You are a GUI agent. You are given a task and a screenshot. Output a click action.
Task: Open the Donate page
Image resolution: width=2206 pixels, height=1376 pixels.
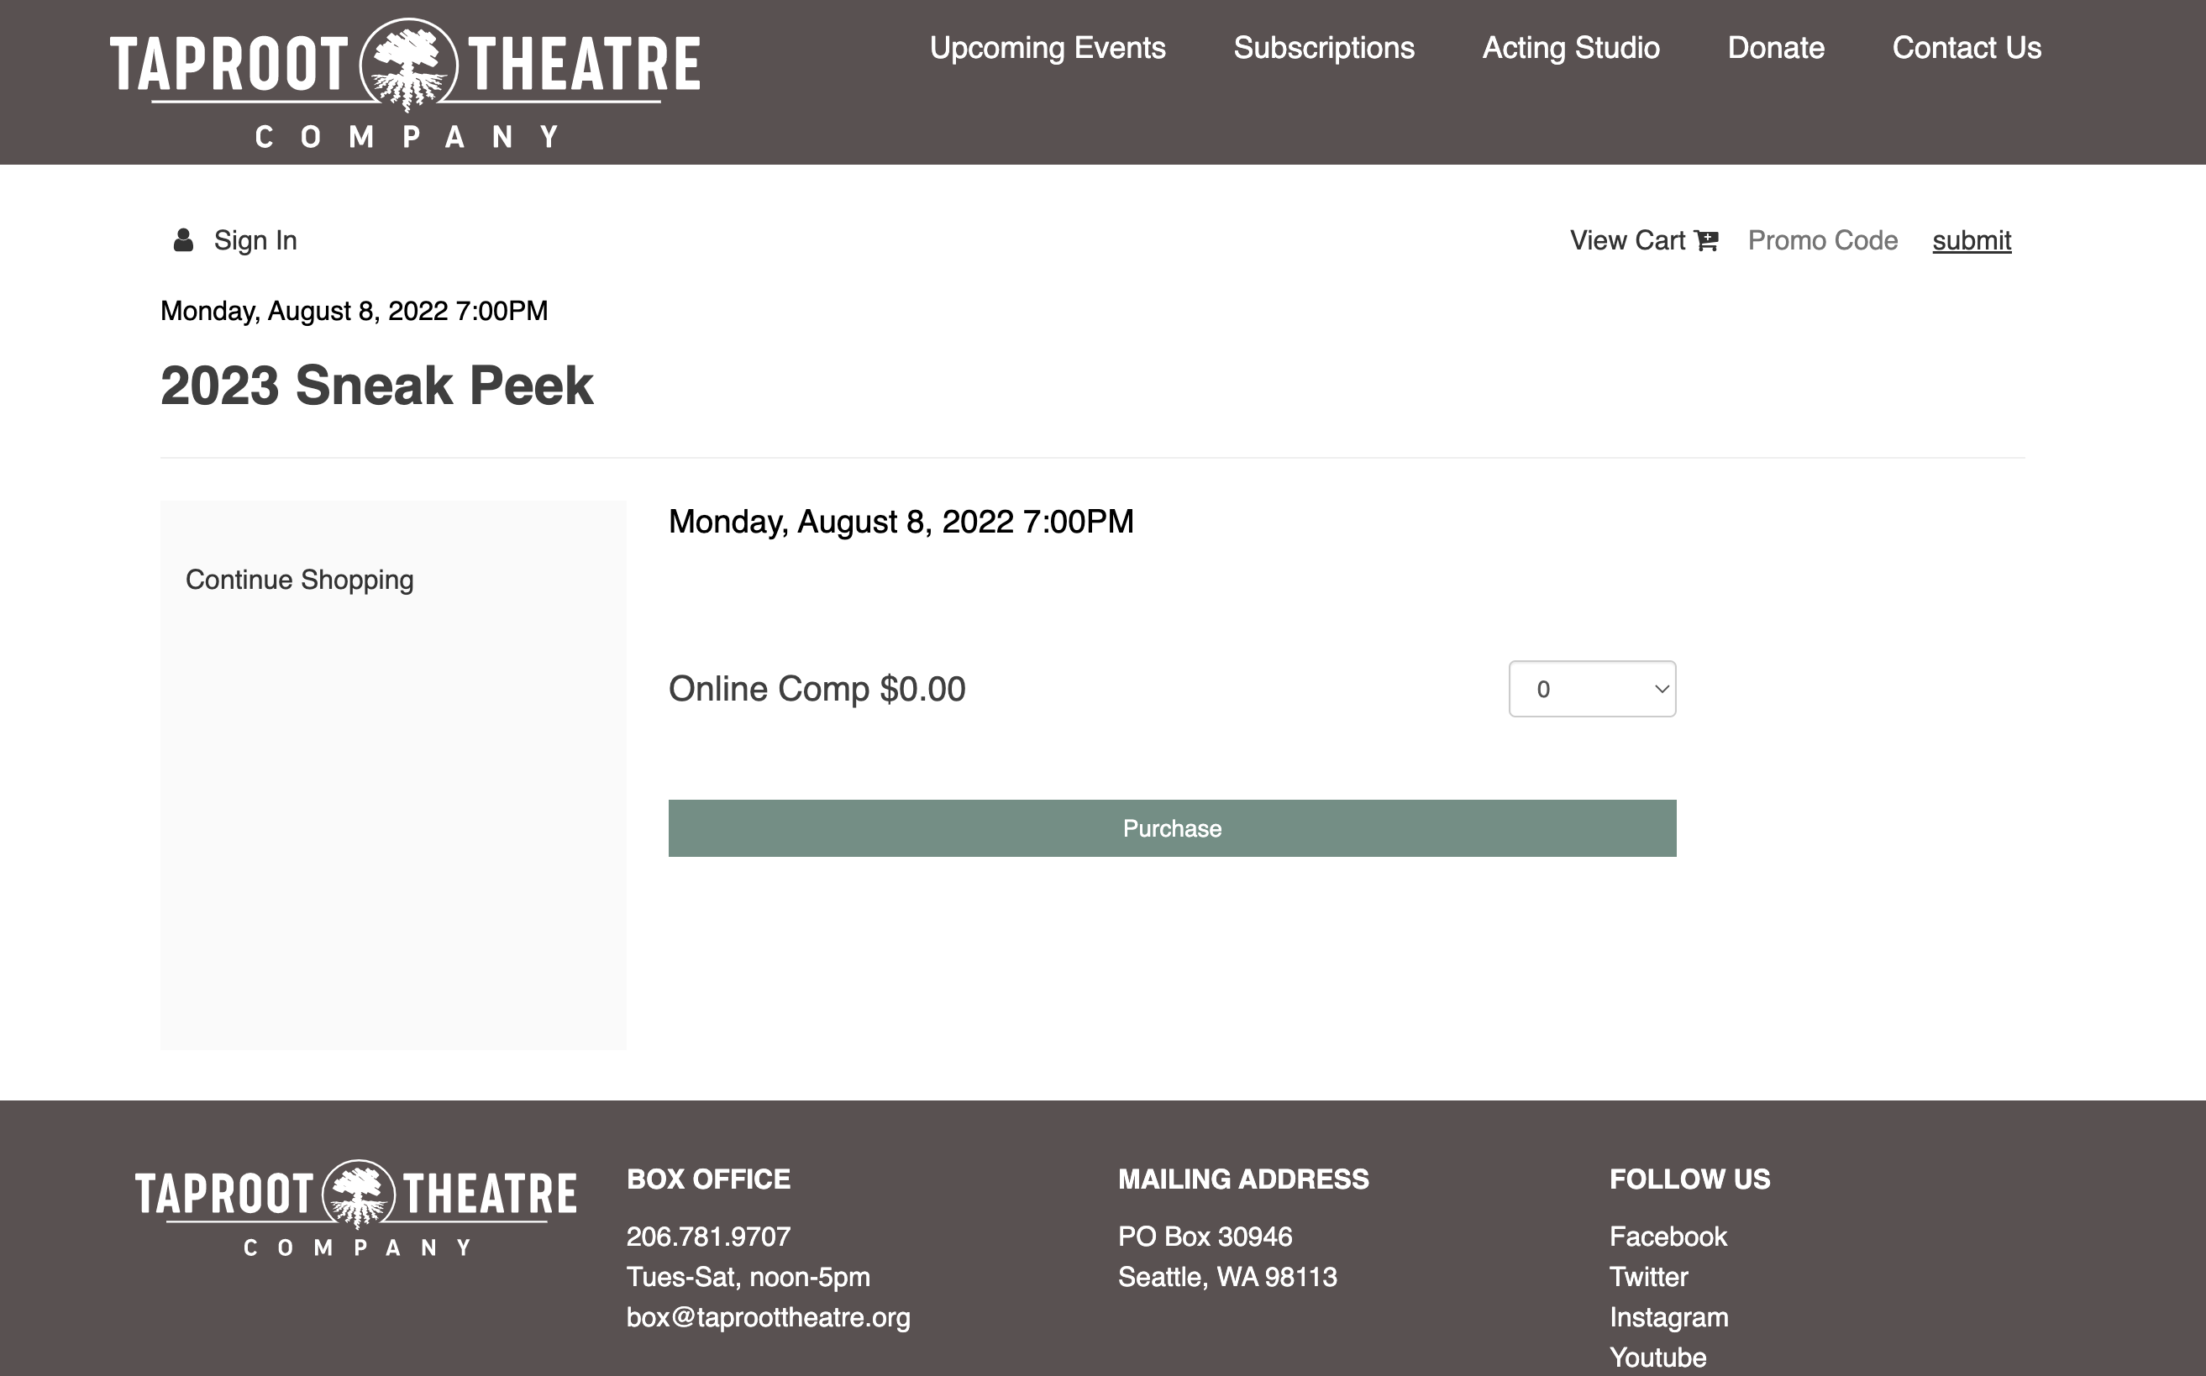point(1776,47)
